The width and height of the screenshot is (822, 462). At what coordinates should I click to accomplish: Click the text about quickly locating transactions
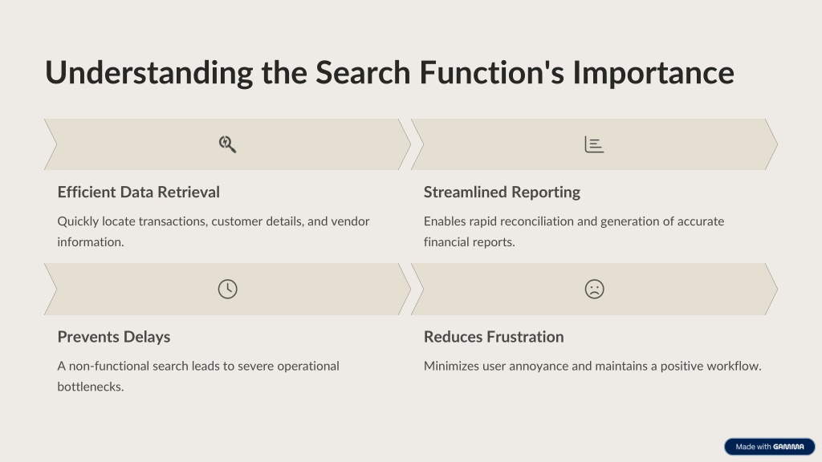[214, 232]
